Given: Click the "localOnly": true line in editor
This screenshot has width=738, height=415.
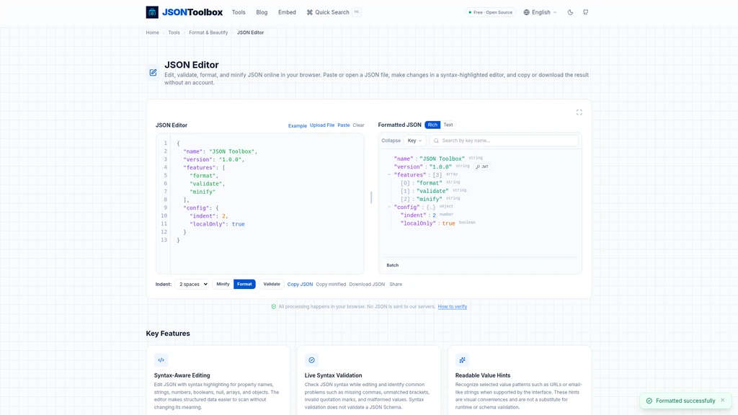Looking at the screenshot, I should click(217, 224).
